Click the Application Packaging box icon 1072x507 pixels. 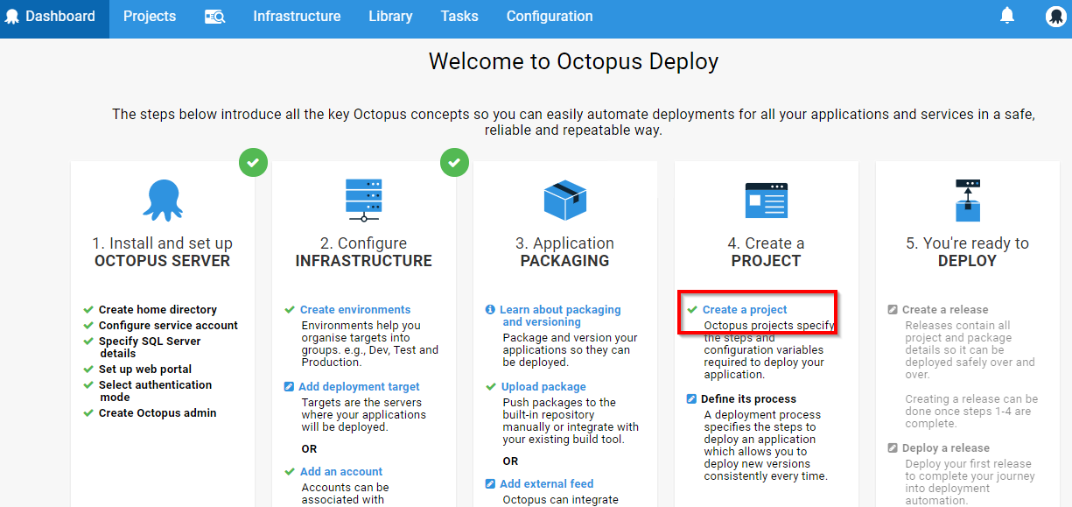coord(565,201)
